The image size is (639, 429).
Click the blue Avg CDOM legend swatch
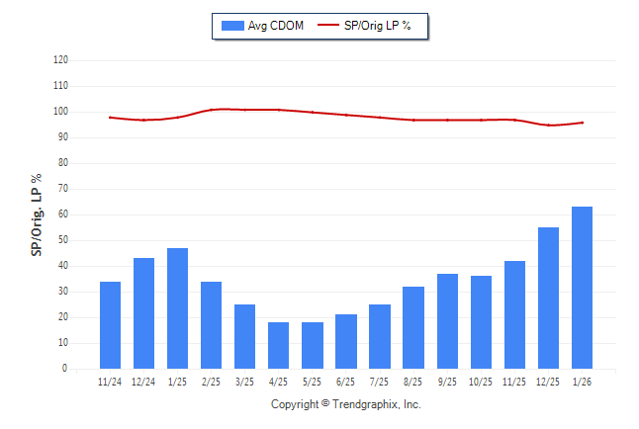(x=232, y=26)
